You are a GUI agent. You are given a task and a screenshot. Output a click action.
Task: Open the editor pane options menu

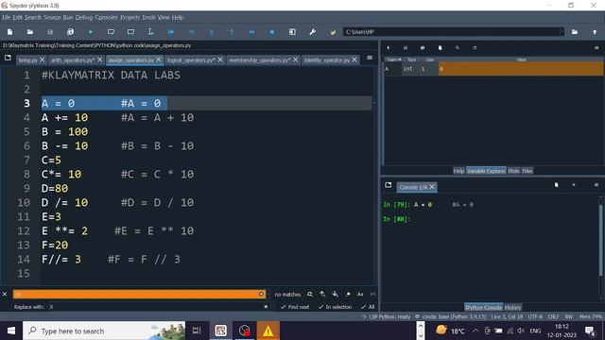tap(370, 58)
